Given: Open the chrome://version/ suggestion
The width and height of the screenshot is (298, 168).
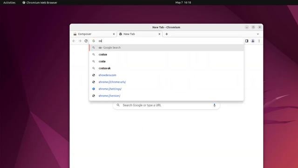Looking at the screenshot, I should pos(166,96).
